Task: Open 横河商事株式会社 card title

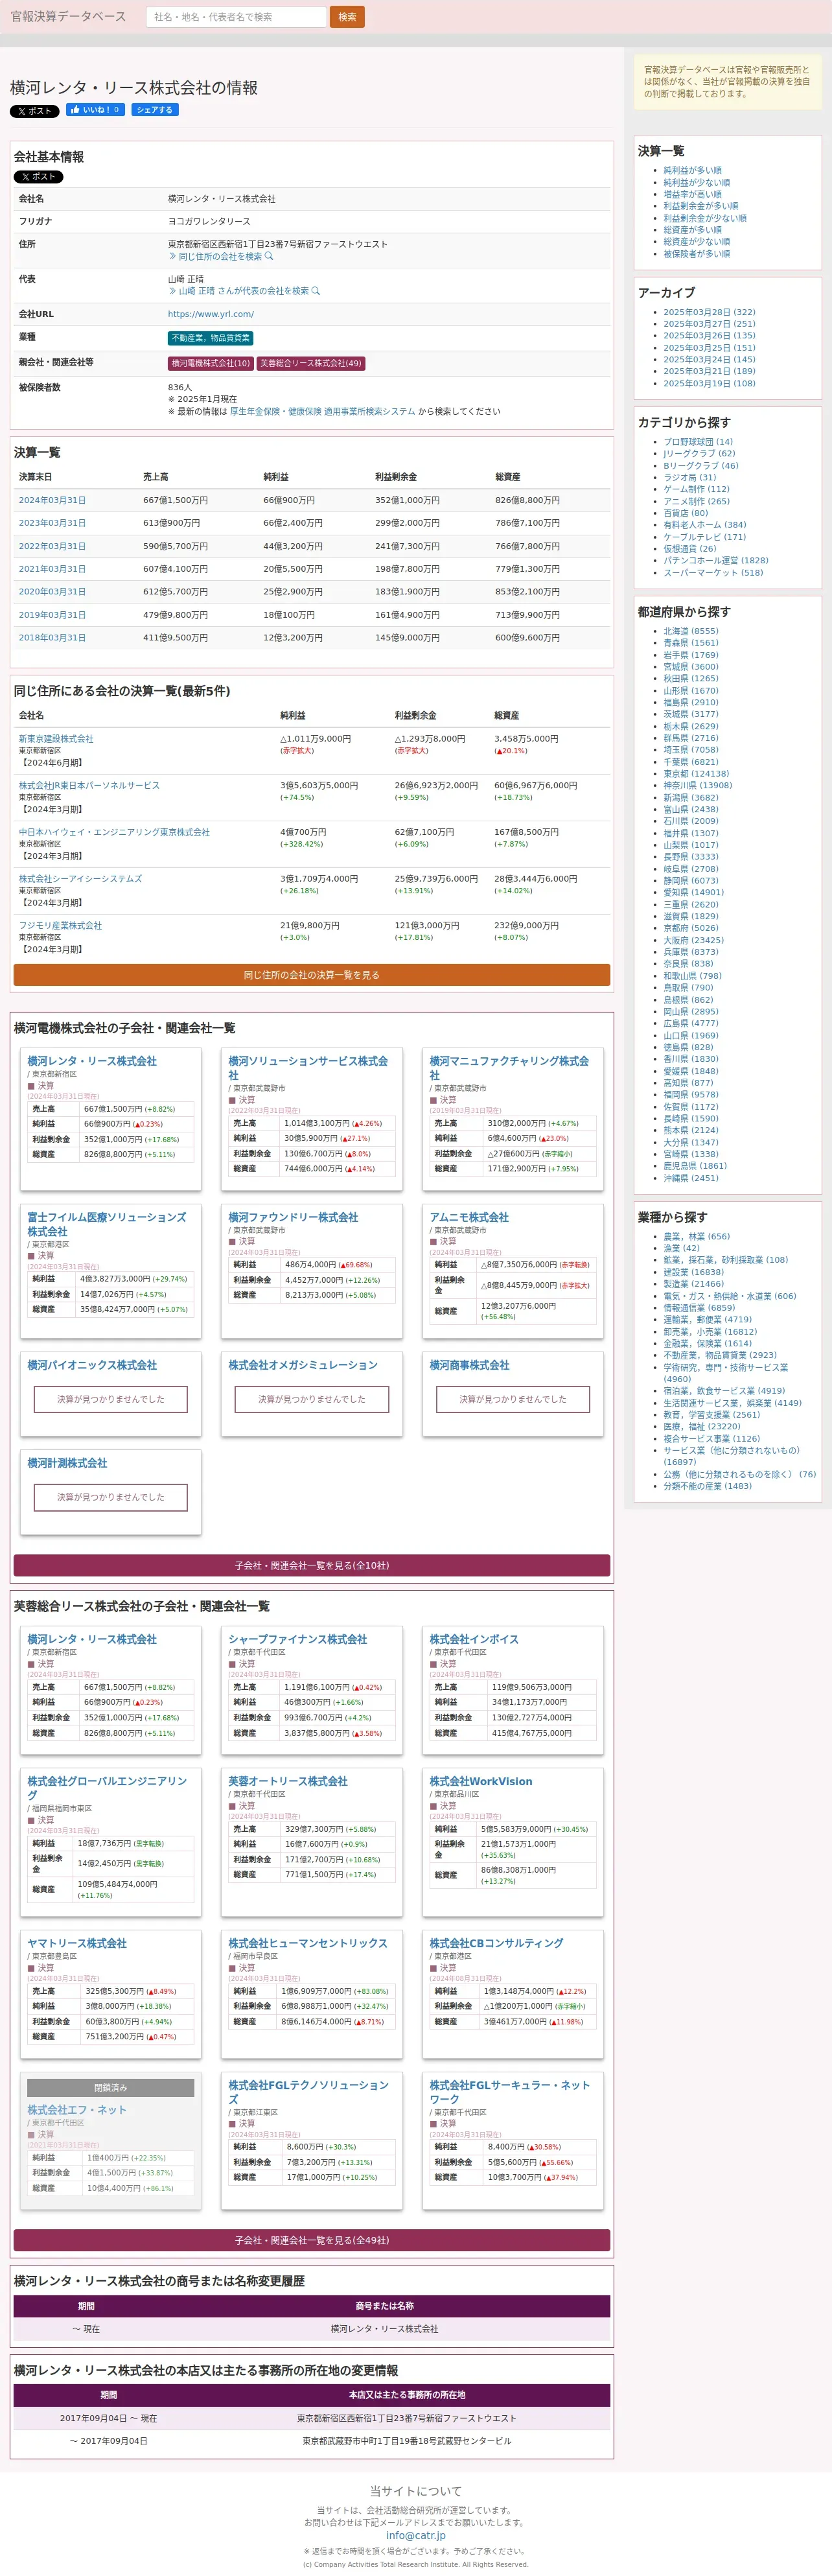Action: 469,1365
